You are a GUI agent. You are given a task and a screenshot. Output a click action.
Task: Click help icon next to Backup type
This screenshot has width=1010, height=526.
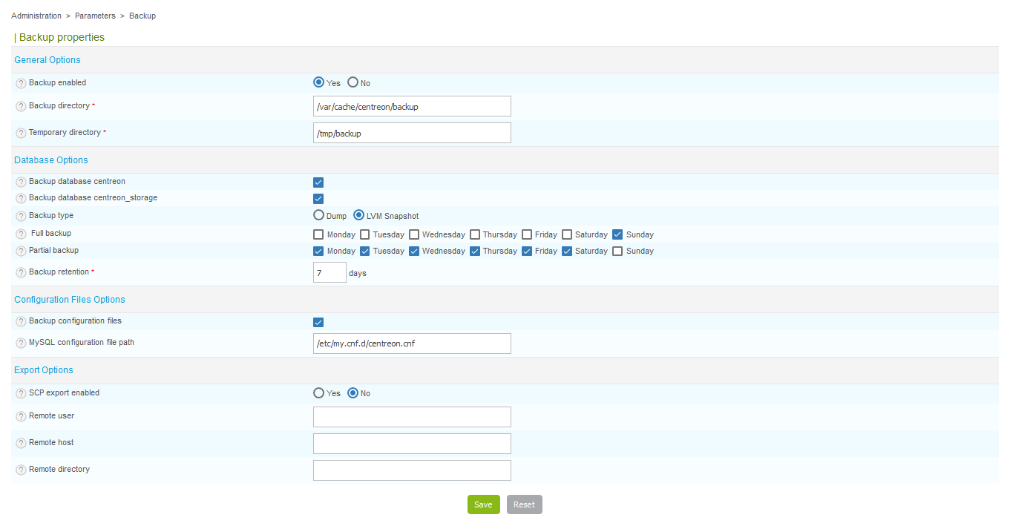21,216
